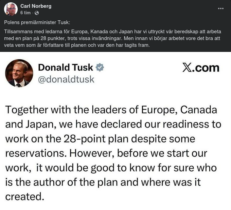Click the @donaldtusk handle text
This screenshot has height=210, width=231.
66,79
